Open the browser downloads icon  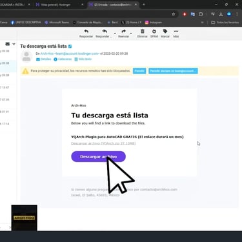click(x=221, y=14)
